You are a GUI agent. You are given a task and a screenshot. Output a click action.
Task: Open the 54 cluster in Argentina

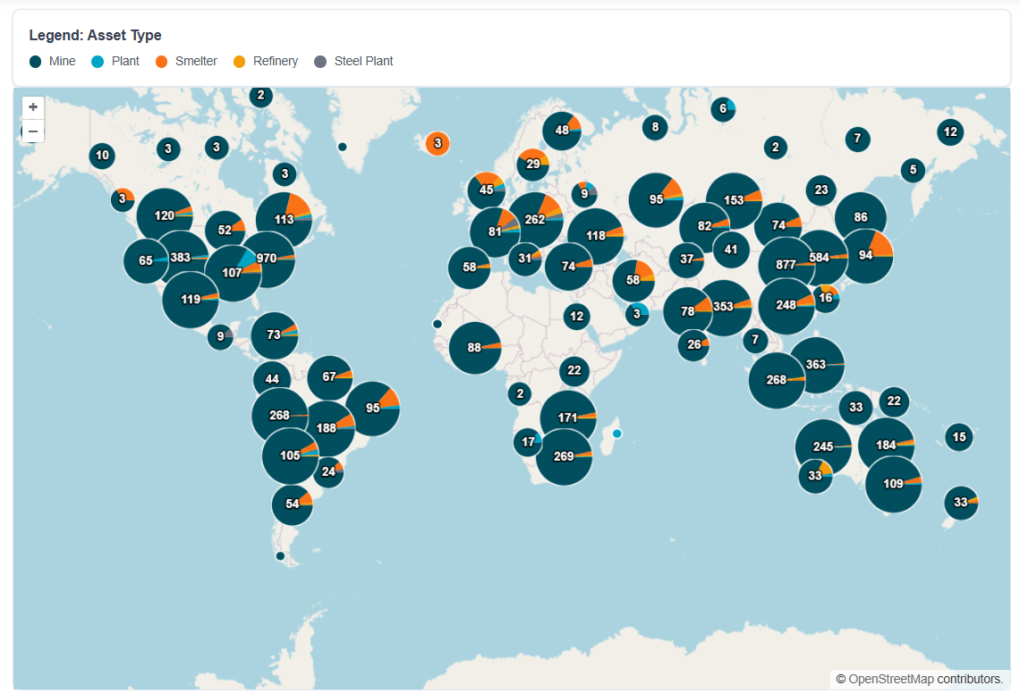[x=292, y=504]
